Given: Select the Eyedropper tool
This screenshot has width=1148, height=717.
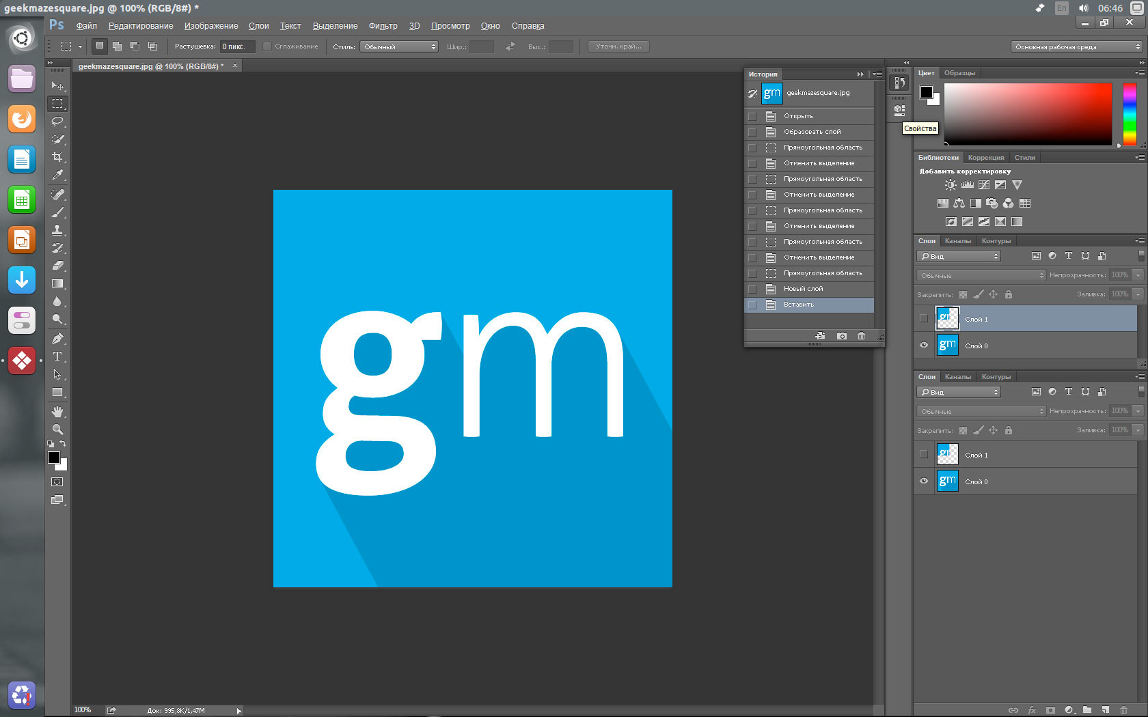Looking at the screenshot, I should tap(57, 175).
